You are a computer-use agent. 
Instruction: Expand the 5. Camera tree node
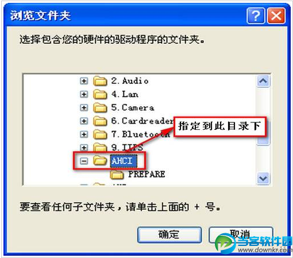[84, 108]
